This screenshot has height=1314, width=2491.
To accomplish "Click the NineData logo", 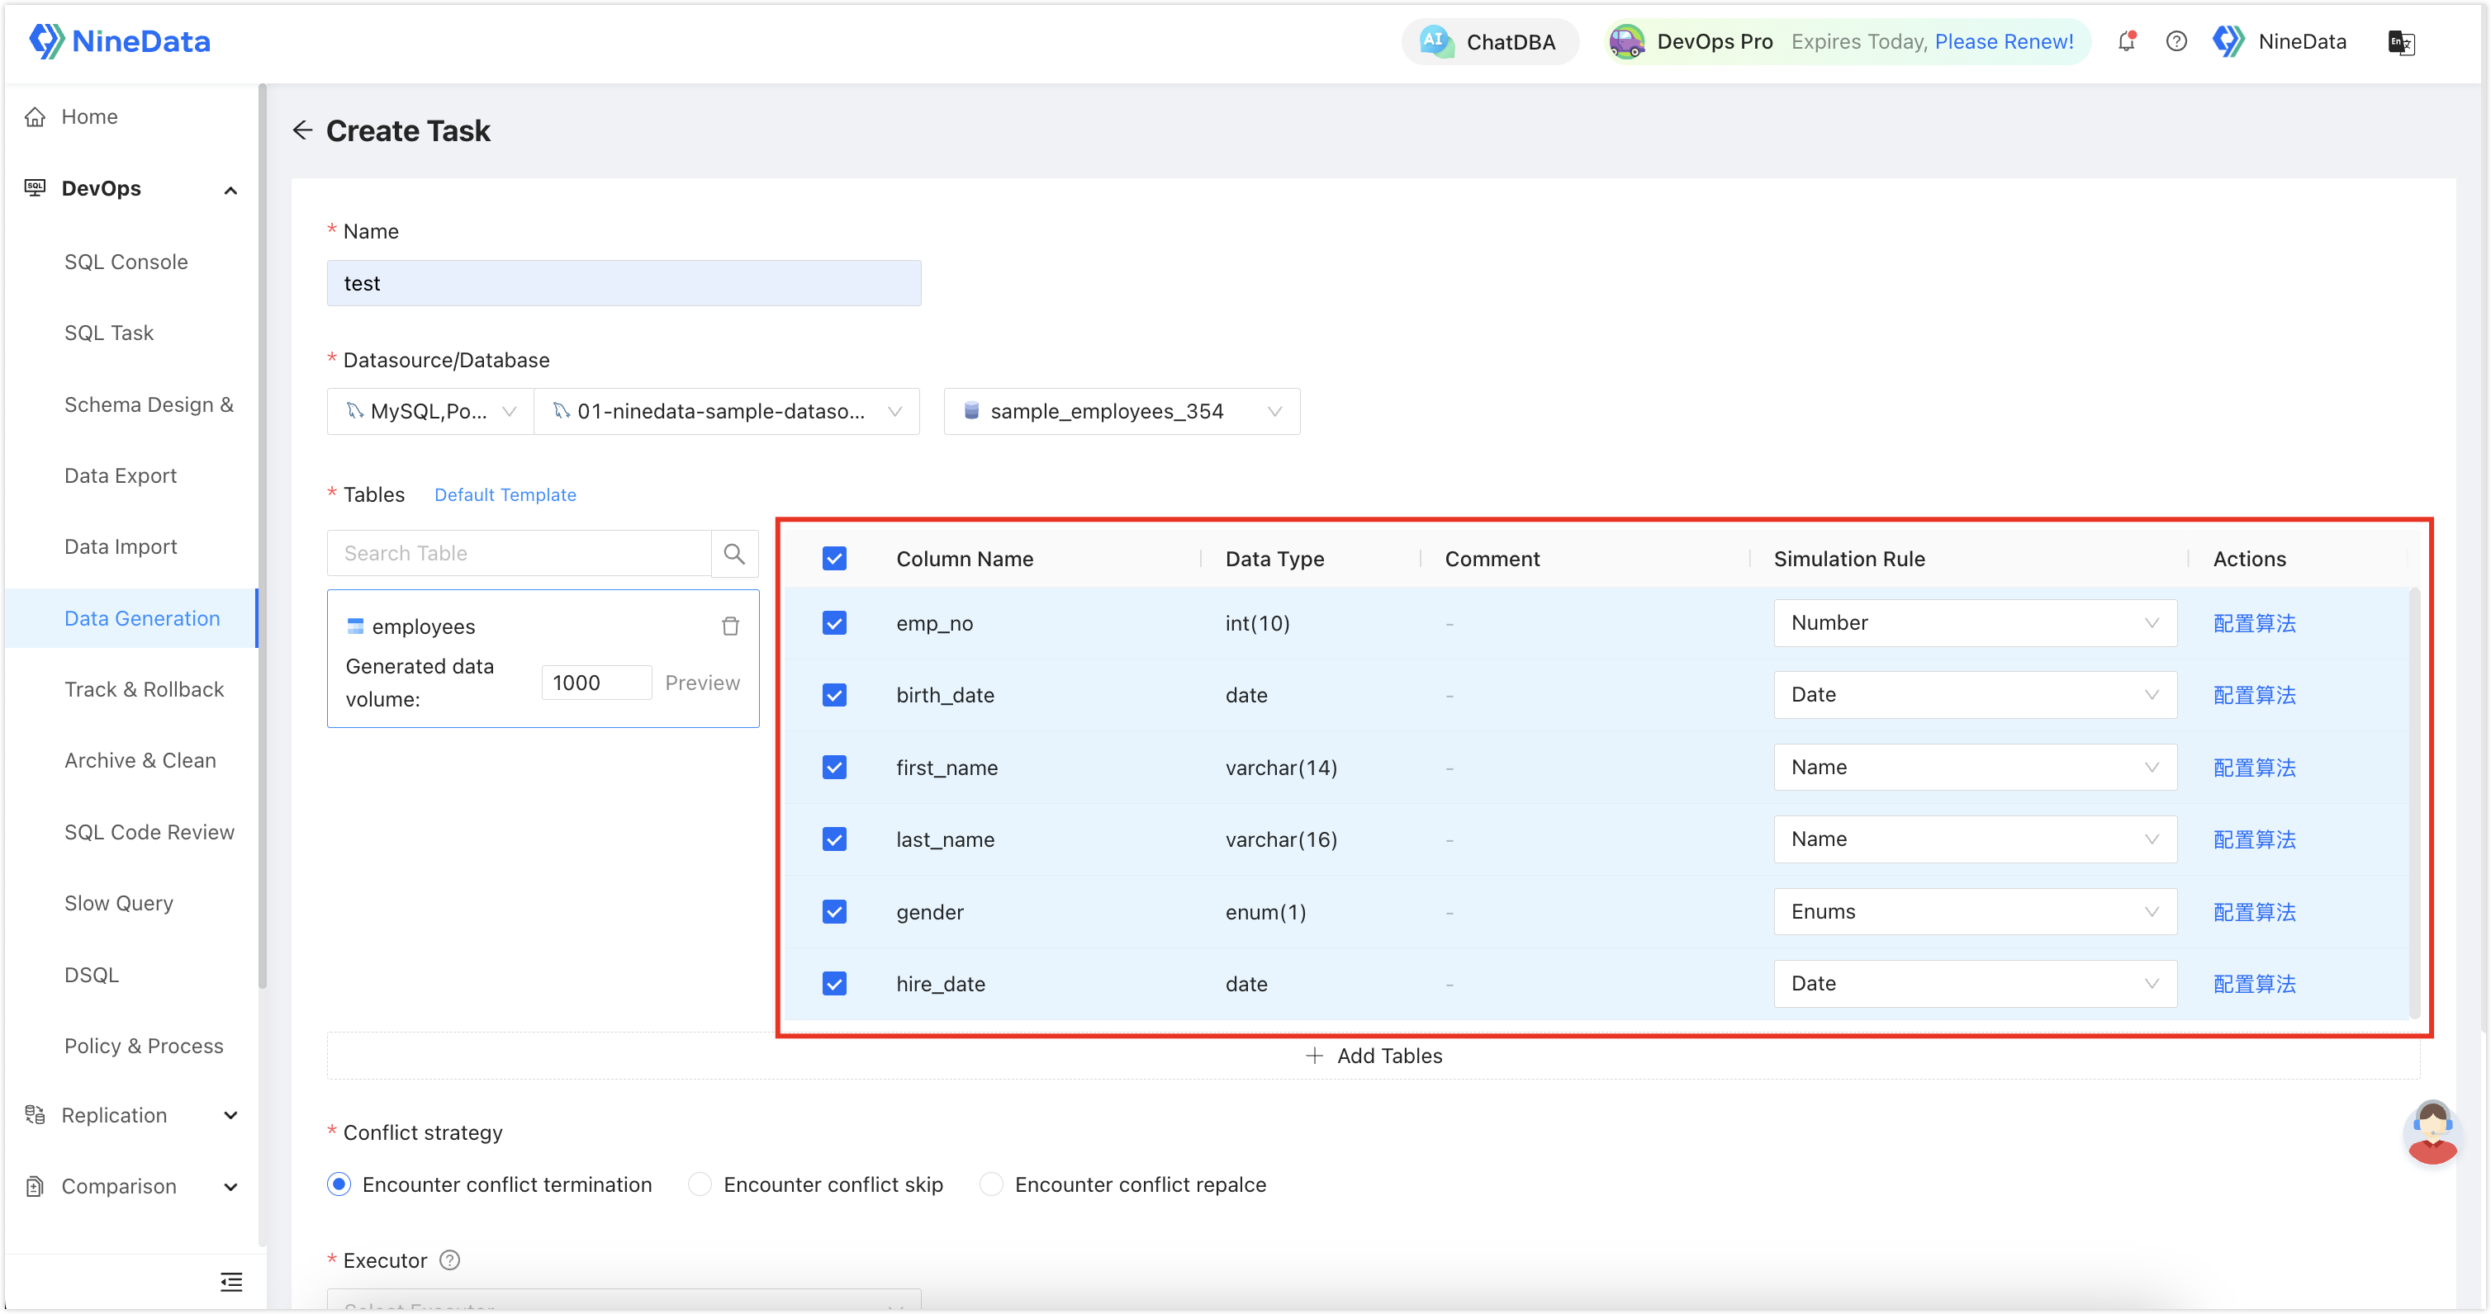I will click(119, 41).
